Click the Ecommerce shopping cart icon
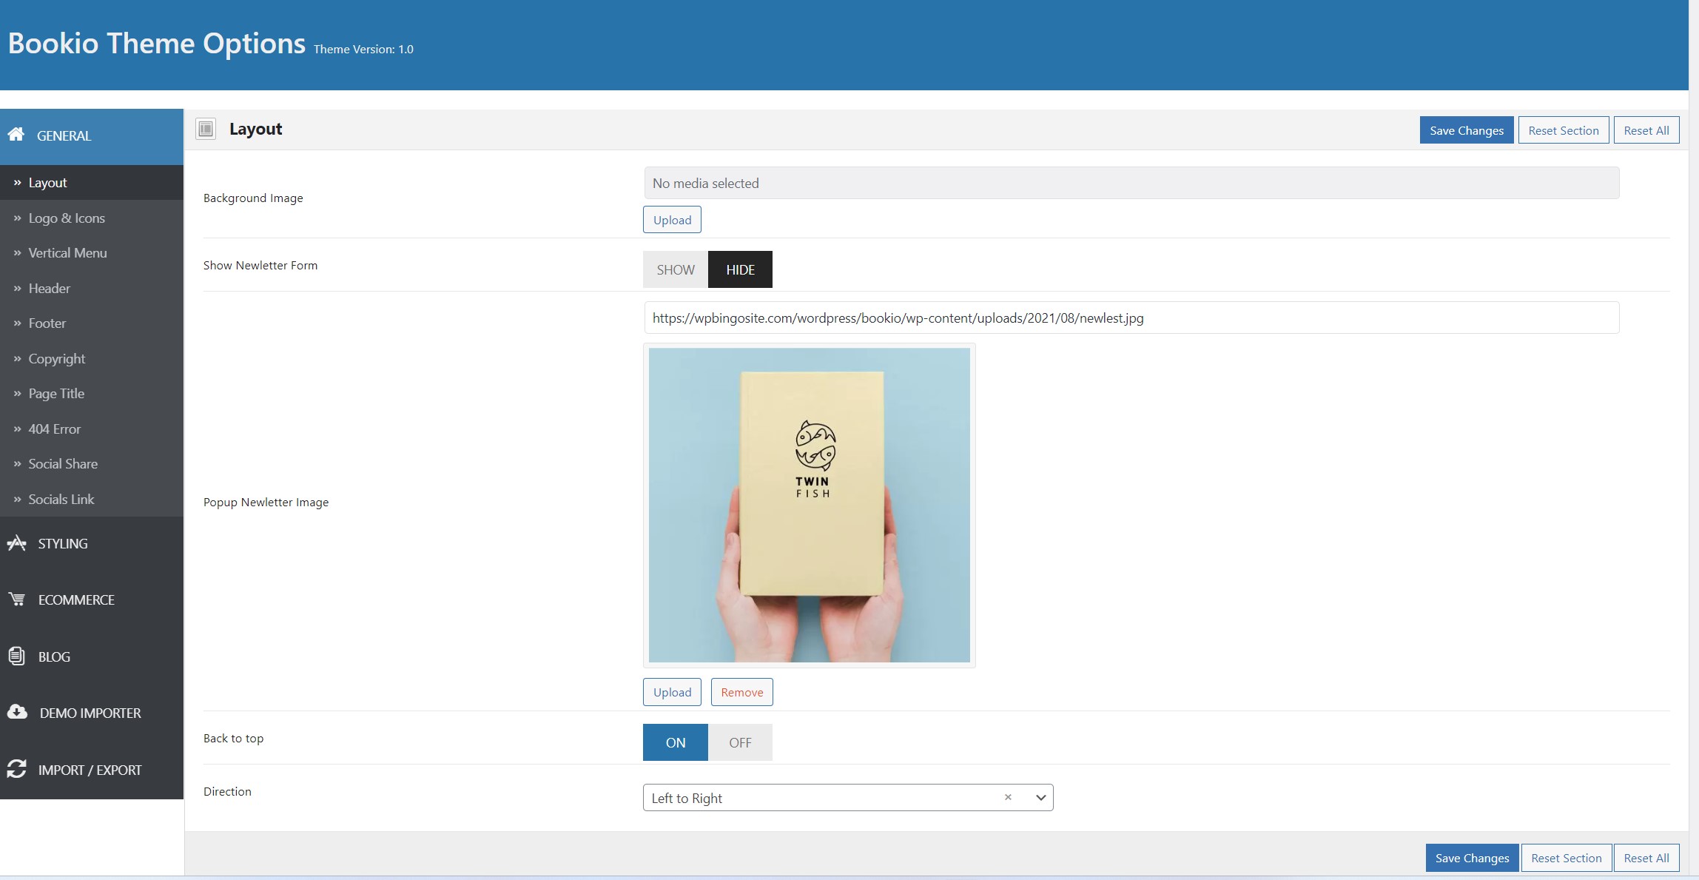This screenshot has width=1699, height=880. (16, 599)
